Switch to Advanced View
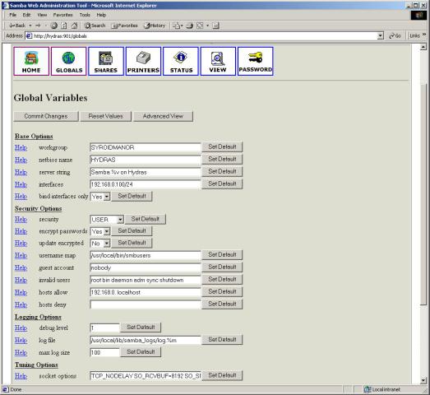The image size is (430, 395). [x=163, y=116]
